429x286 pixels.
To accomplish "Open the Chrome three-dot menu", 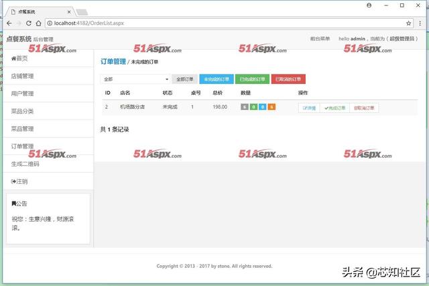I will click(420, 23).
